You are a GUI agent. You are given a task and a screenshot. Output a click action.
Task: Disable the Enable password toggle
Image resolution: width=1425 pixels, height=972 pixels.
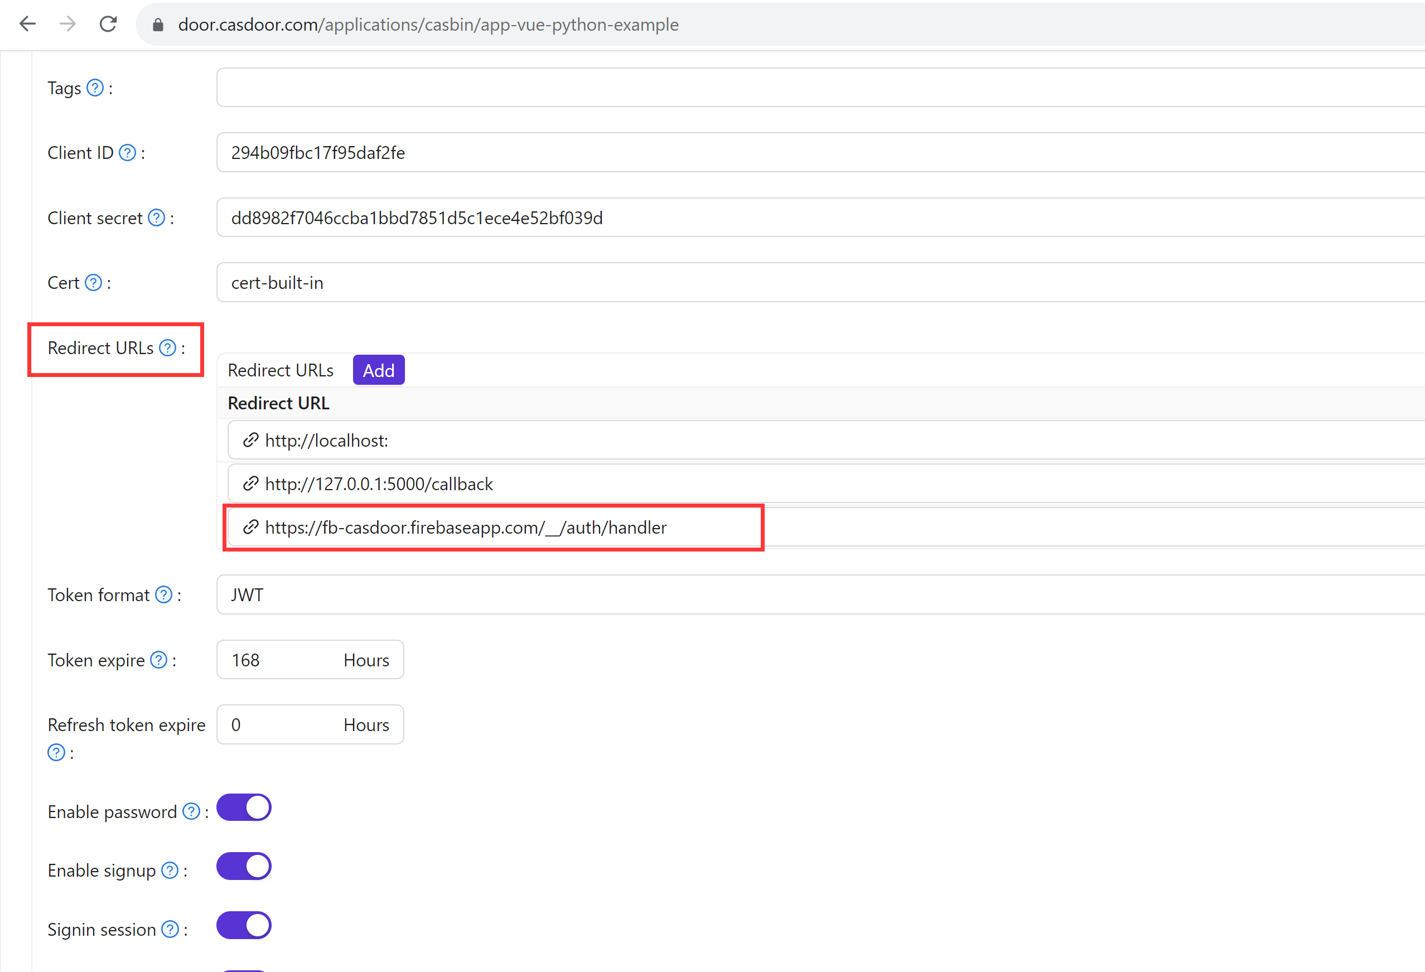[x=243, y=807]
